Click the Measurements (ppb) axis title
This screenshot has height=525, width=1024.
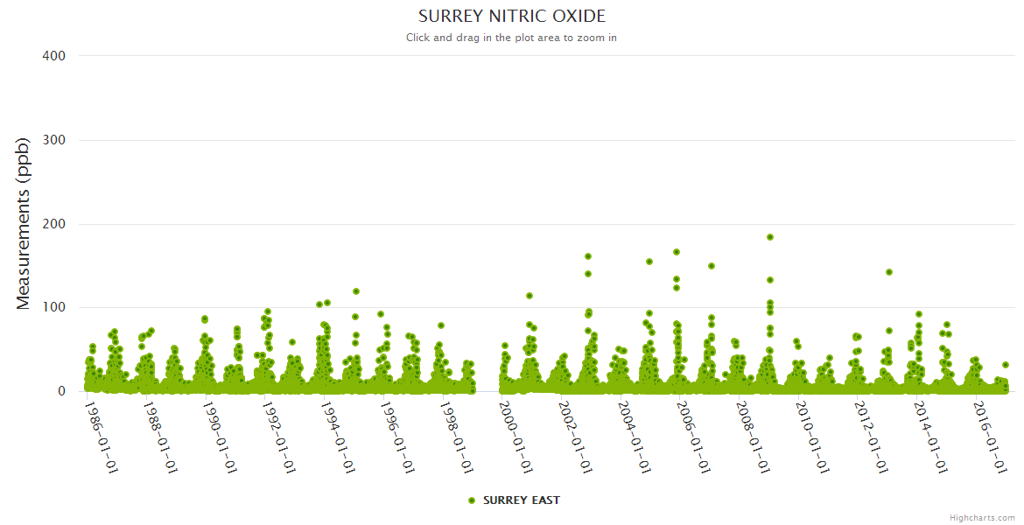click(24, 223)
